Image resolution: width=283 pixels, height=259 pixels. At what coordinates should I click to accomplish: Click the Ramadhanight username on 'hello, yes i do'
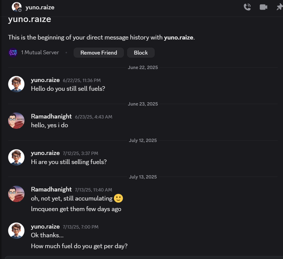coord(51,116)
